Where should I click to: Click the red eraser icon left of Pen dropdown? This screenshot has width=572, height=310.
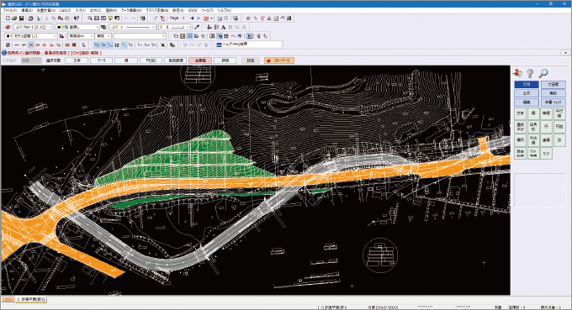(x=8, y=27)
